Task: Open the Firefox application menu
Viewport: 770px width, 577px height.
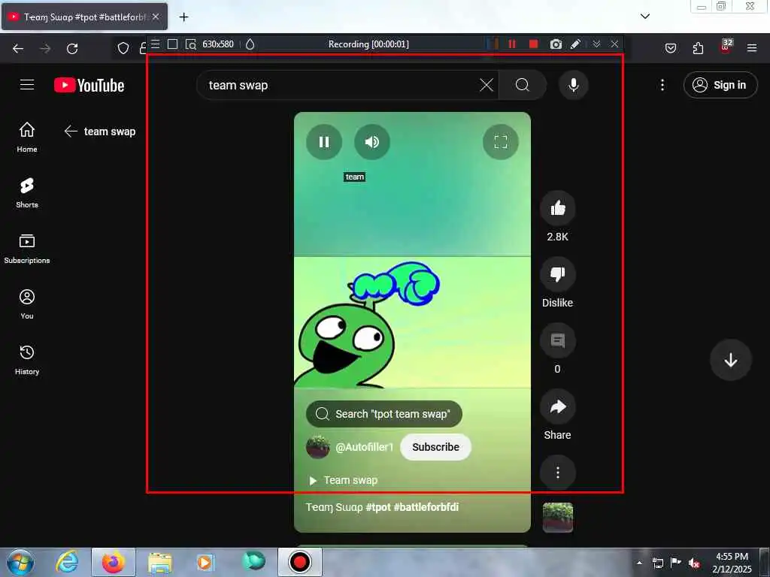Action: pyautogui.click(x=751, y=48)
